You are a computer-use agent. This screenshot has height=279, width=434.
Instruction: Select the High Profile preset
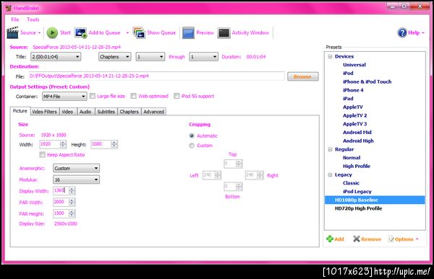click(357, 166)
